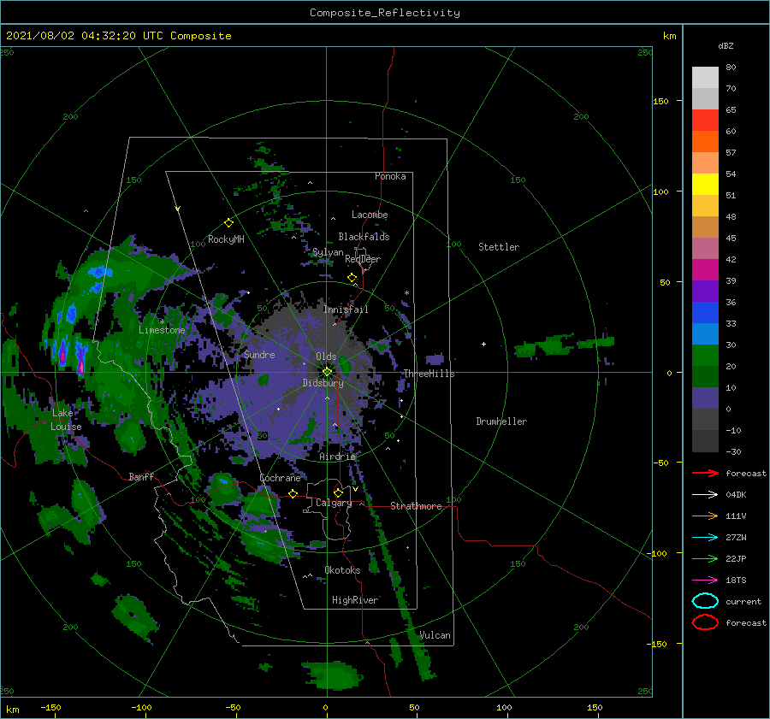Click the ThreeHills town label
This screenshot has width=770, height=719.
pyautogui.click(x=429, y=374)
